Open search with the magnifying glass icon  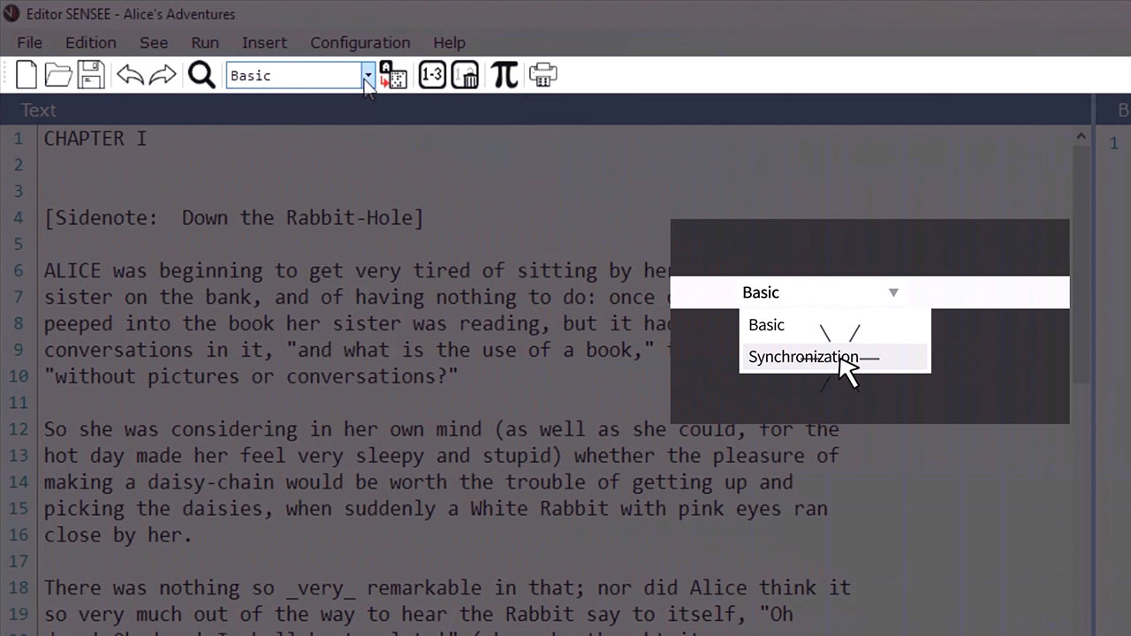201,75
